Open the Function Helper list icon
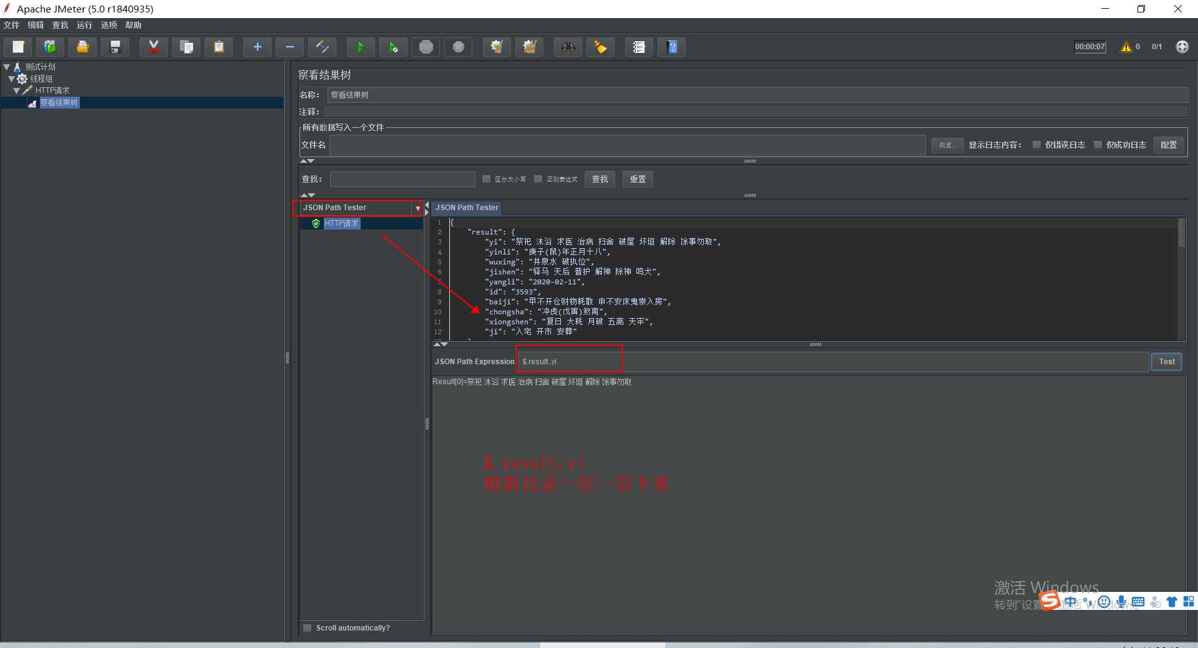1198x648 pixels. (x=639, y=47)
